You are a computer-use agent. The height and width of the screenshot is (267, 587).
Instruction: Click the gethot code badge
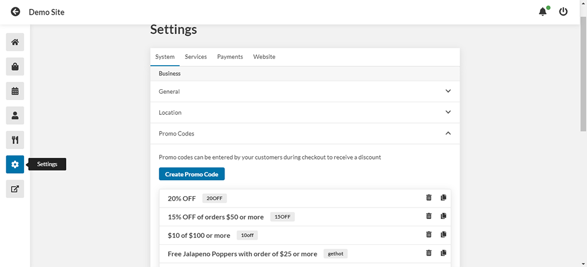336,254
